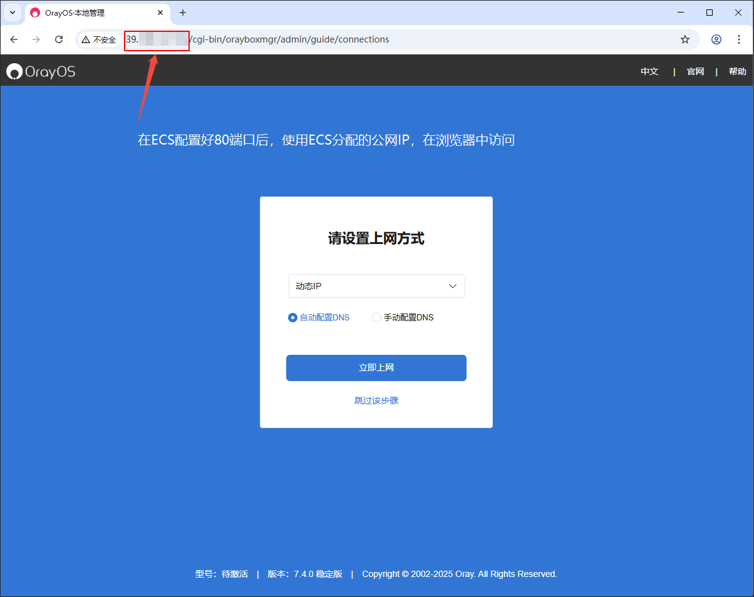Minimize the browser window
Image resolution: width=754 pixels, height=597 pixels.
[x=681, y=13]
